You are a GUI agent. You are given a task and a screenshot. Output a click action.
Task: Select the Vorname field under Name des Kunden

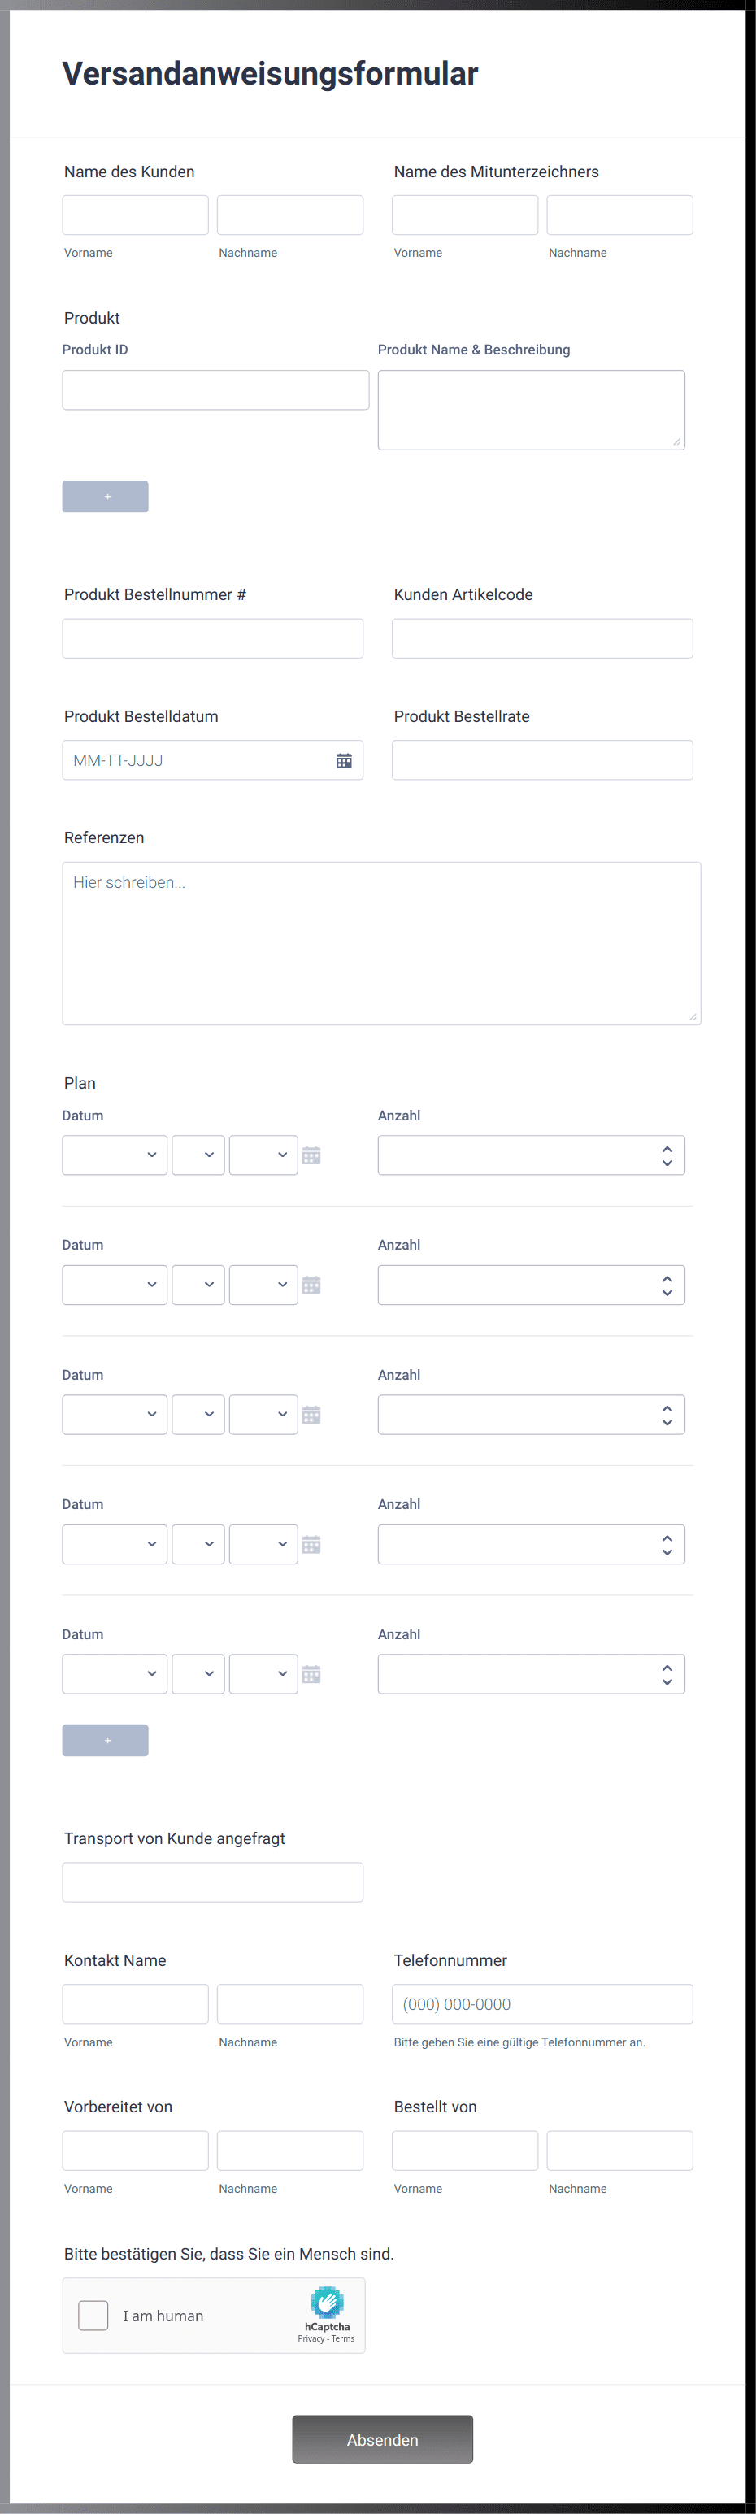[x=135, y=214]
